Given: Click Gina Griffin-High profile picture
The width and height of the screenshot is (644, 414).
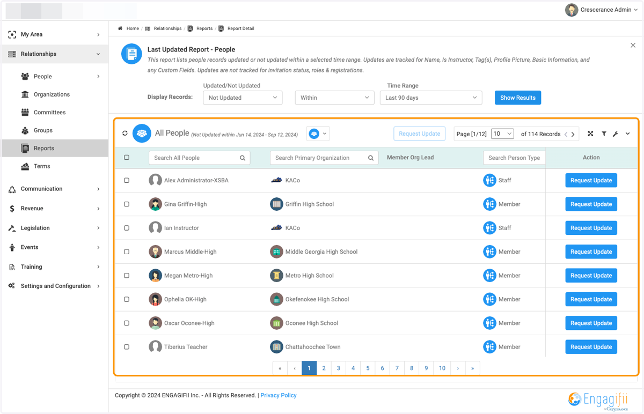Looking at the screenshot, I should pos(155,204).
